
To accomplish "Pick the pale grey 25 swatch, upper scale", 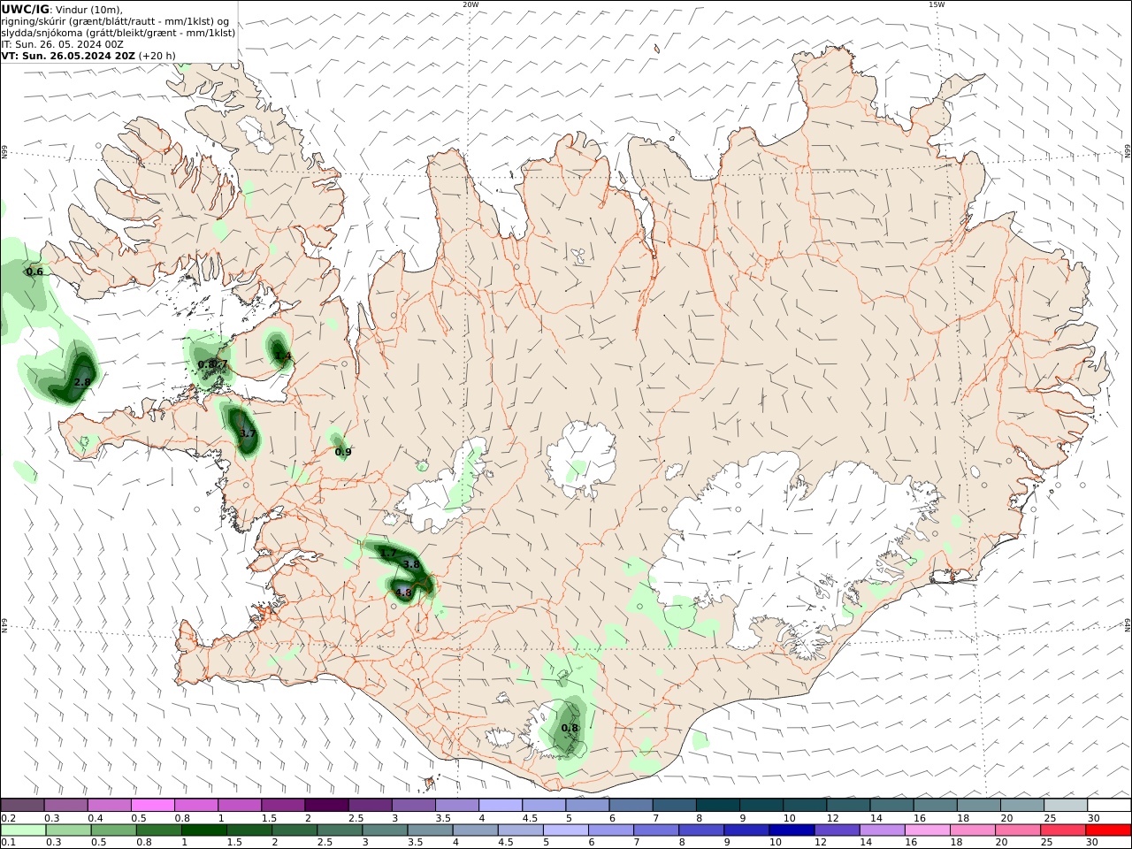I will [1066, 805].
